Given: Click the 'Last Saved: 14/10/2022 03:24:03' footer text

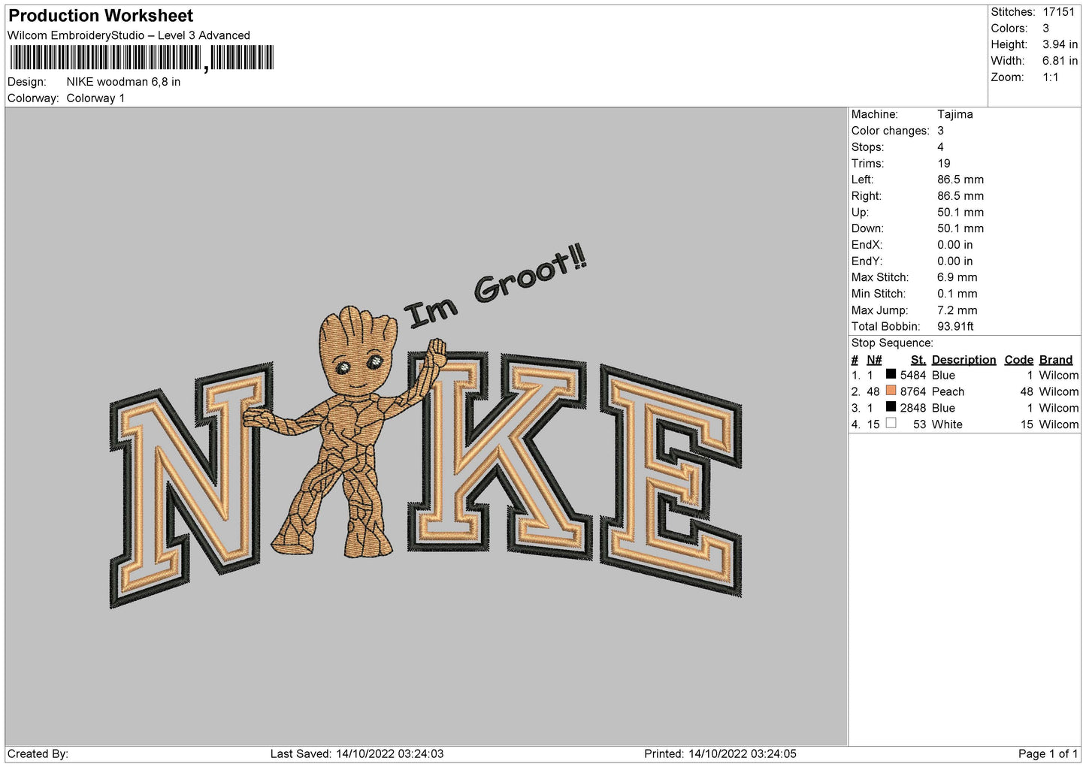Looking at the screenshot, I should (357, 754).
